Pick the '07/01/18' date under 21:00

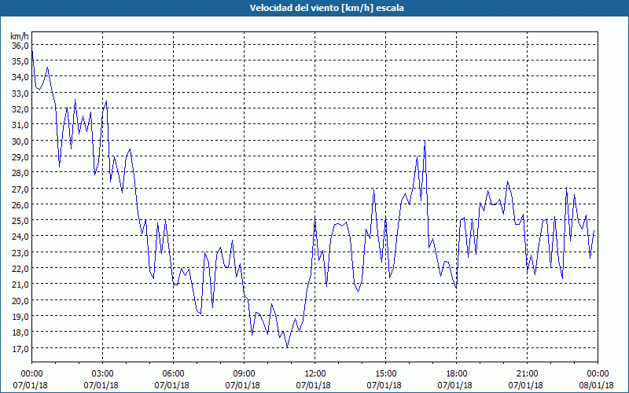(526, 385)
